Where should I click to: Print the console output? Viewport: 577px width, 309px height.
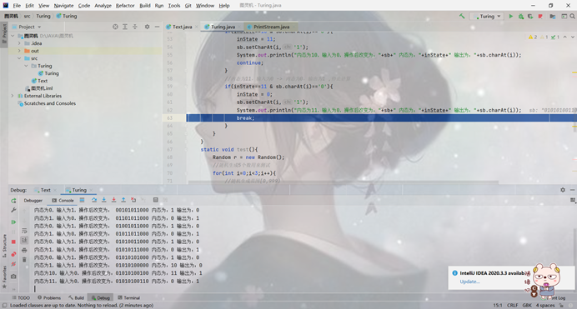click(24, 250)
